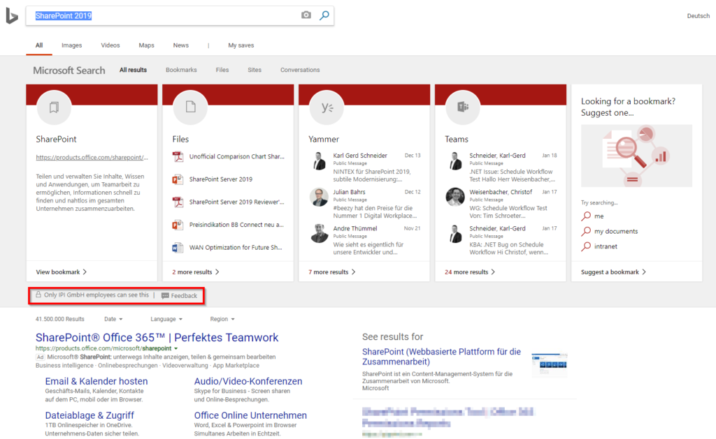Open 'SharePoint (Webbasierte Plattform...)' link
The height and width of the screenshot is (439, 716).
coord(442,357)
